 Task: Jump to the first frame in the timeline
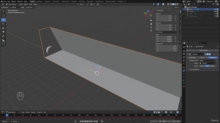tap(80, 121)
